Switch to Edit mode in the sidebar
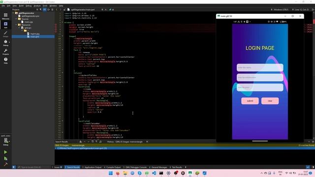This screenshot has width=315, height=177. point(5,25)
